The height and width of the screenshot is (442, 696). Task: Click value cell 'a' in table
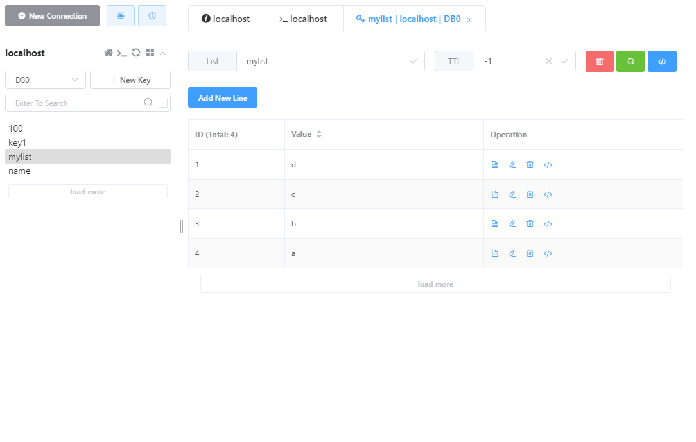point(384,253)
